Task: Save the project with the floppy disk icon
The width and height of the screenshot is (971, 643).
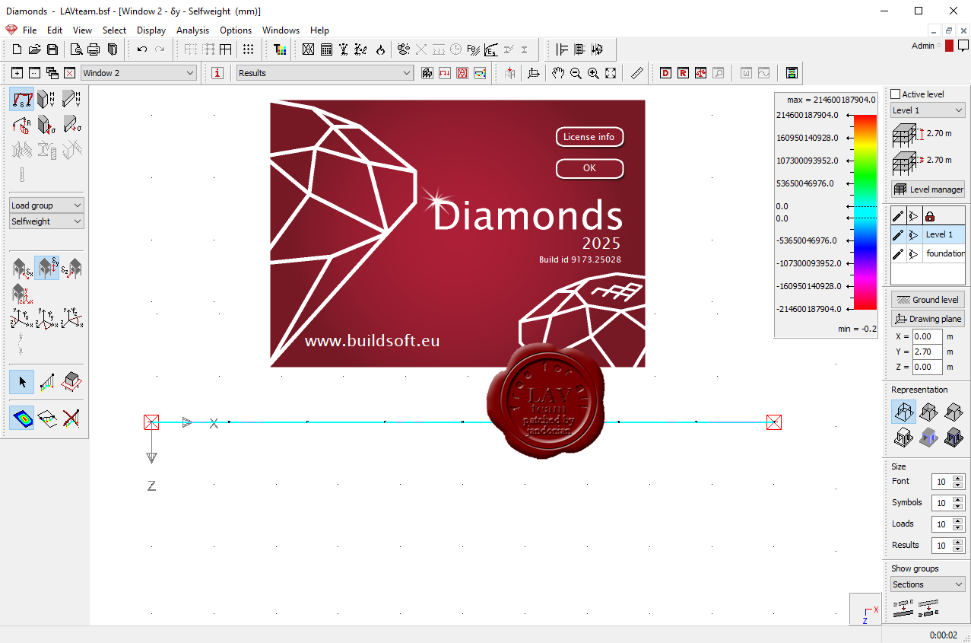Action: point(52,49)
